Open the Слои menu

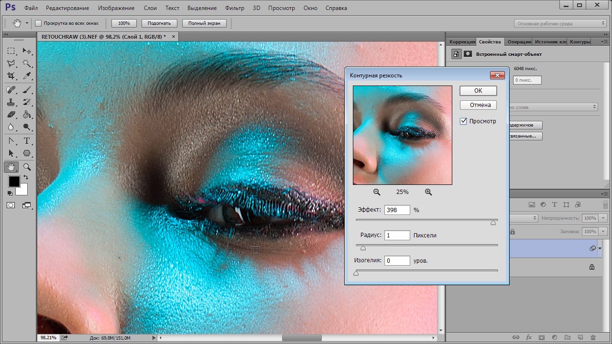150,8
